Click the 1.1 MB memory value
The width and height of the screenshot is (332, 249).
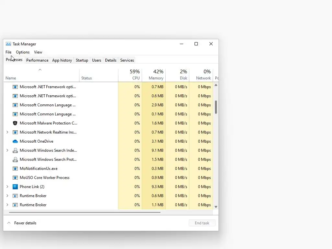pyautogui.click(x=157, y=205)
